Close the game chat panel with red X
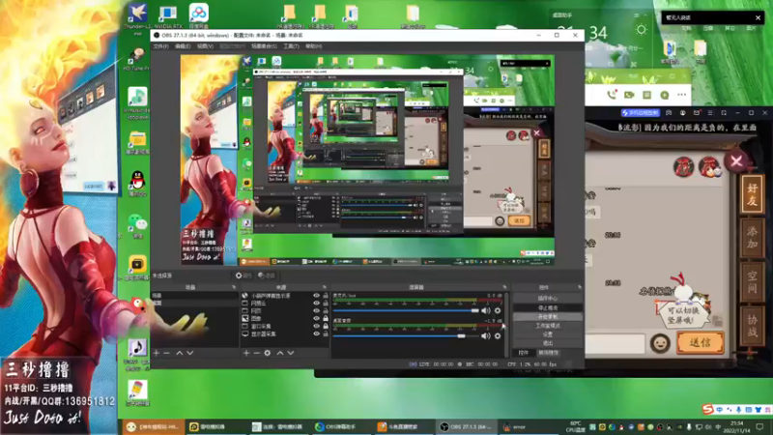The width and height of the screenshot is (773, 435). click(x=736, y=161)
